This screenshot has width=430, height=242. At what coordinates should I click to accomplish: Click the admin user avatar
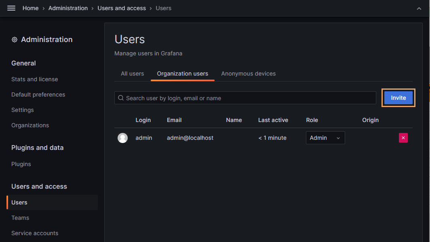click(122, 138)
